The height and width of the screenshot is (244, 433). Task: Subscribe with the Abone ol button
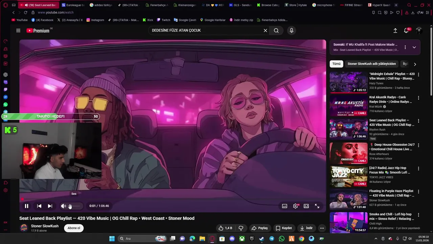74,228
